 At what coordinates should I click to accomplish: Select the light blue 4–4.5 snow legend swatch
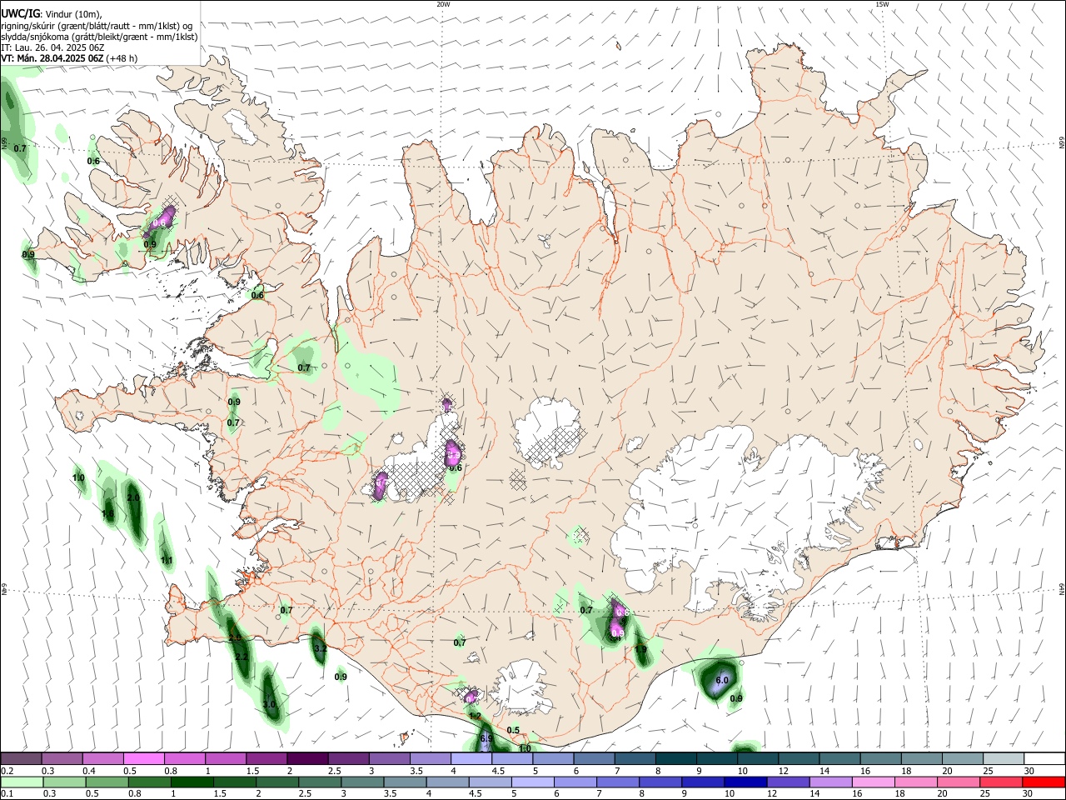click(x=471, y=759)
